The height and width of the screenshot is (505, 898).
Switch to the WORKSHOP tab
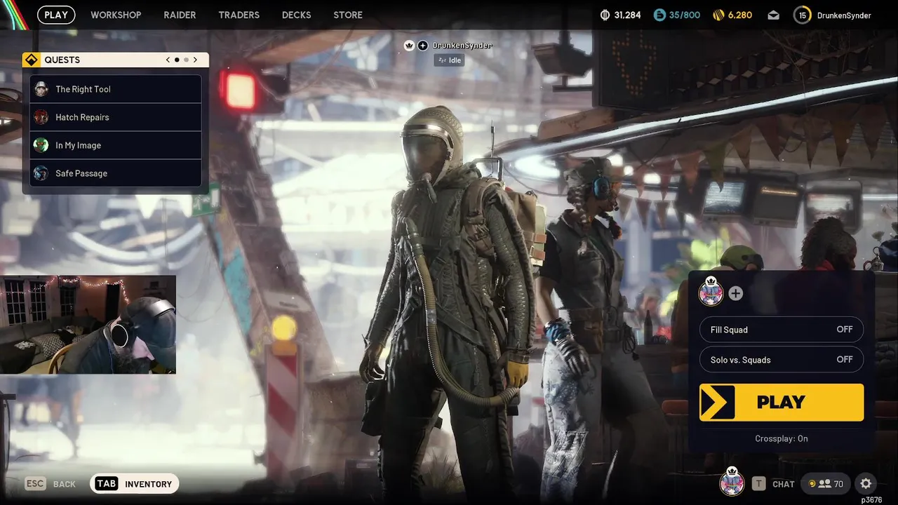tap(116, 15)
